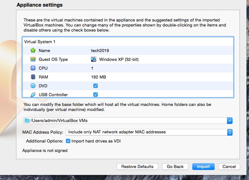Click the green Name row icon
Viewport: 249px width, 180px height.
pyautogui.click(x=33, y=50)
